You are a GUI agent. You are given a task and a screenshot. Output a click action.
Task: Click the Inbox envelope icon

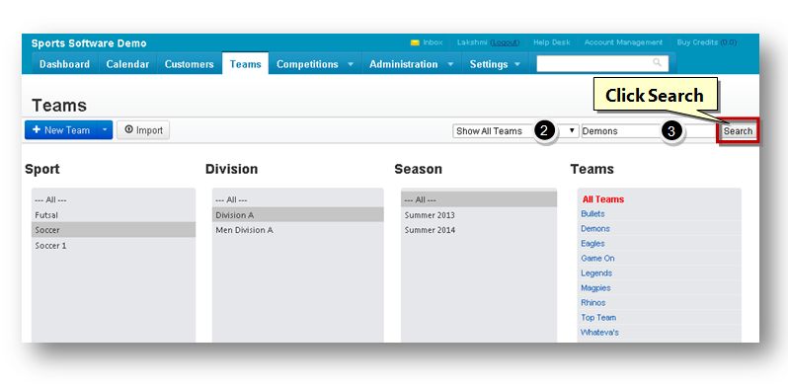coord(415,42)
